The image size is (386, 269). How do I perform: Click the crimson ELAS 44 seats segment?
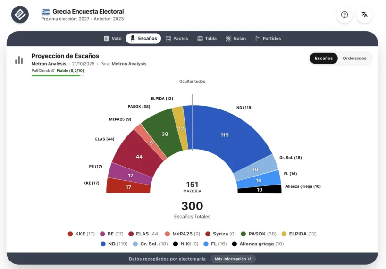pyautogui.click(x=139, y=157)
